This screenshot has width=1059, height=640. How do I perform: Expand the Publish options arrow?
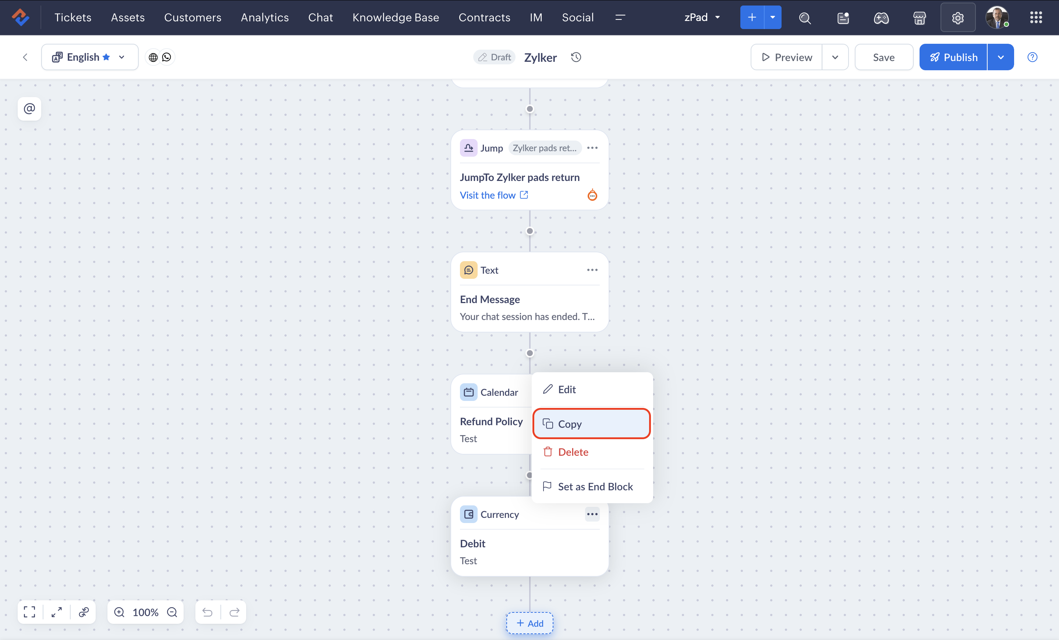pyautogui.click(x=1000, y=57)
